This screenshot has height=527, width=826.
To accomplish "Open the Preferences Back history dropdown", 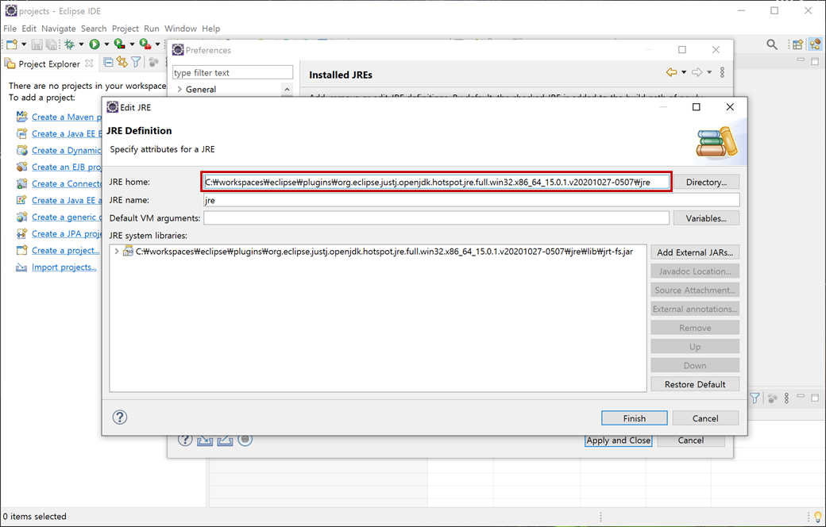I will [x=684, y=73].
